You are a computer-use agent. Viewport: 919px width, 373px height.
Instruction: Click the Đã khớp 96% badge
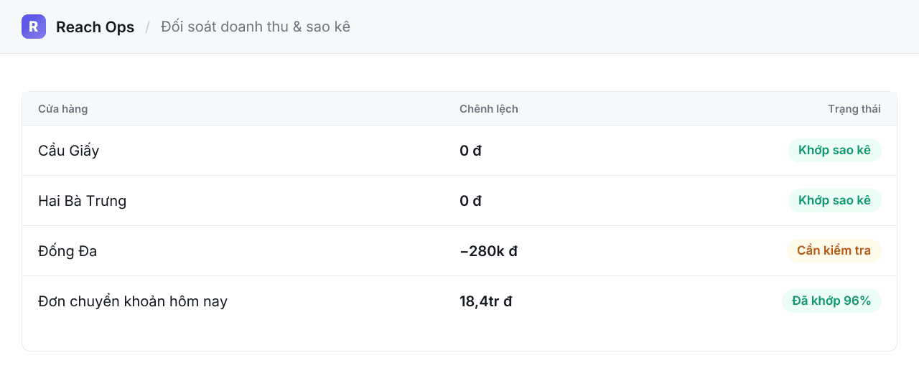[831, 301]
